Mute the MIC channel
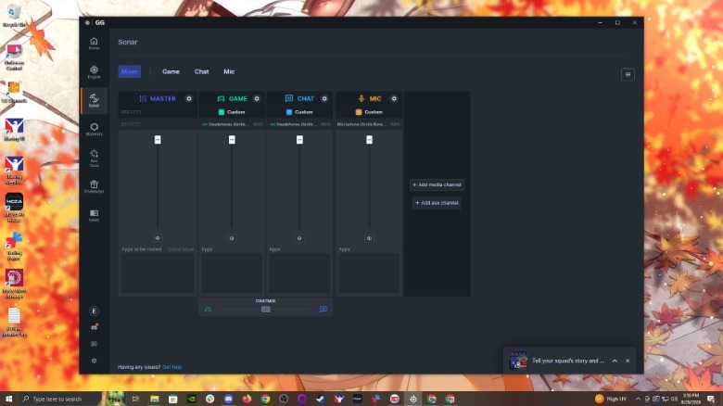This screenshot has height=406, width=723. click(369, 238)
